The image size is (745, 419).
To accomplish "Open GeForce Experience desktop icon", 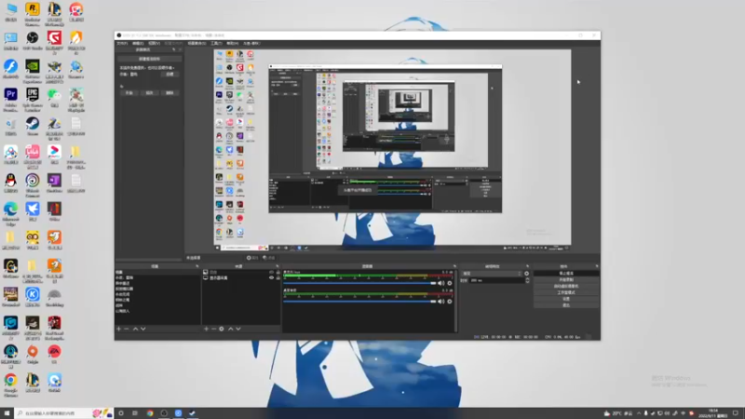I will 33,71.
